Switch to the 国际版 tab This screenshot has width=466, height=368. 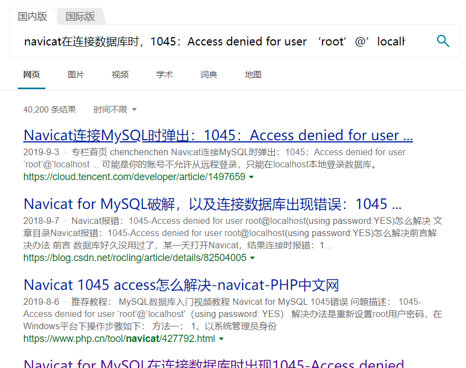(x=80, y=16)
